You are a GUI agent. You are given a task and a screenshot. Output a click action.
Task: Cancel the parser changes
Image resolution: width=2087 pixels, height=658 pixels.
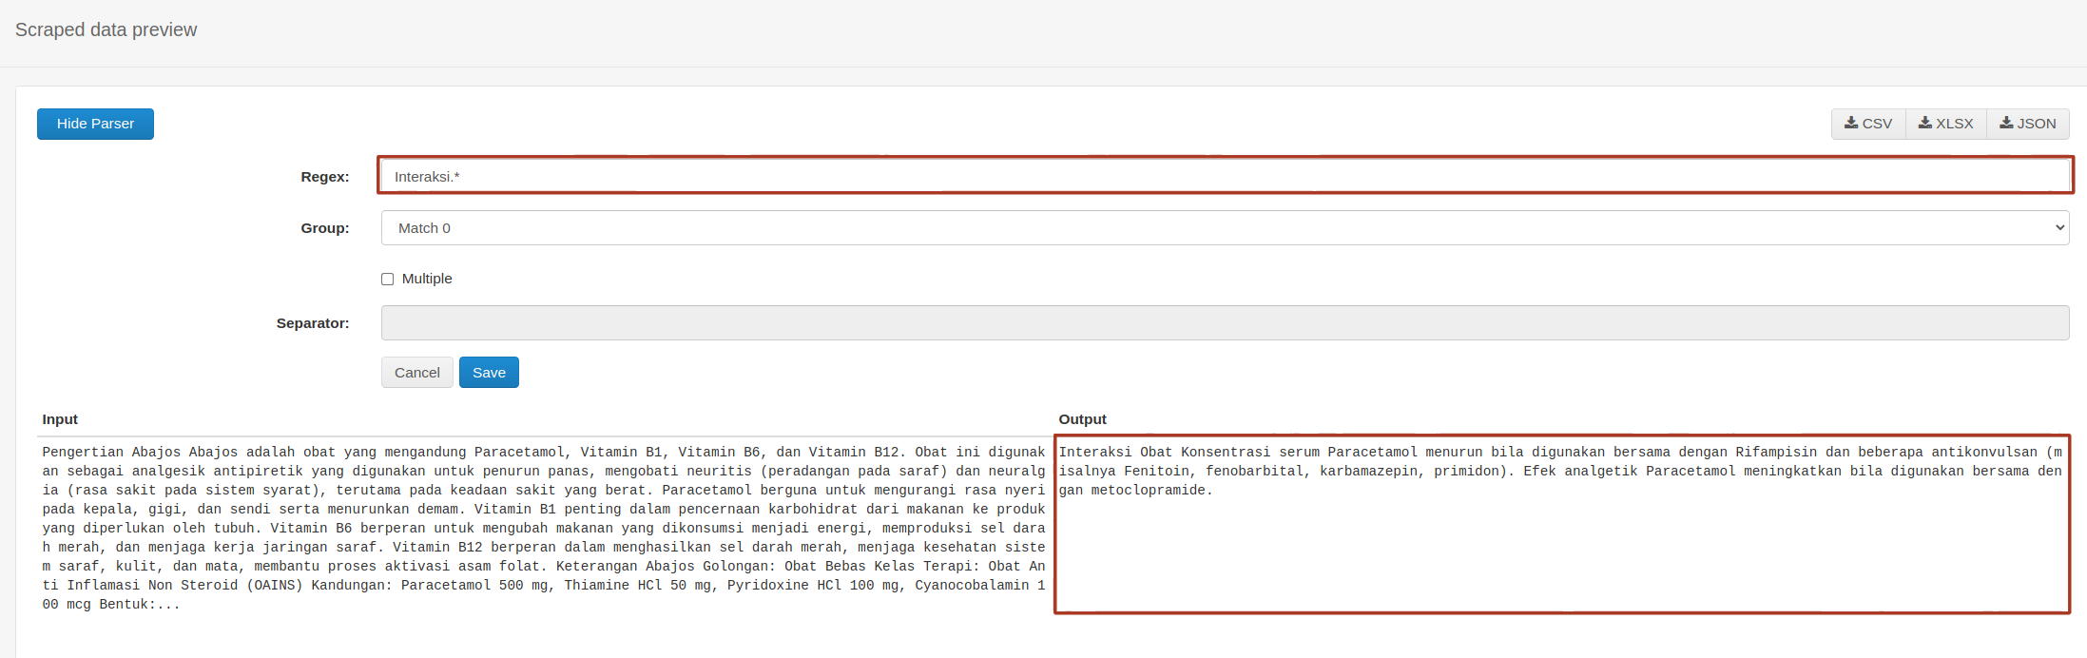[x=416, y=373]
